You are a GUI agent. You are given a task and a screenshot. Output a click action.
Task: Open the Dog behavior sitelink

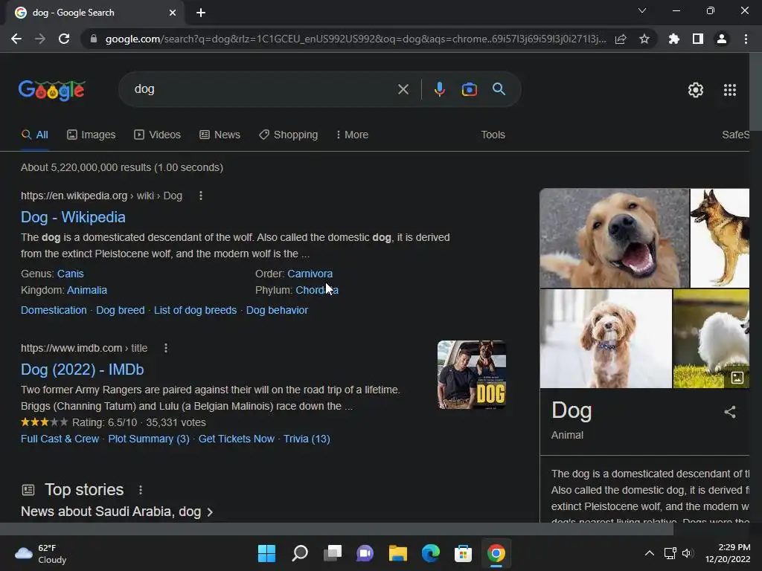pyautogui.click(x=277, y=310)
